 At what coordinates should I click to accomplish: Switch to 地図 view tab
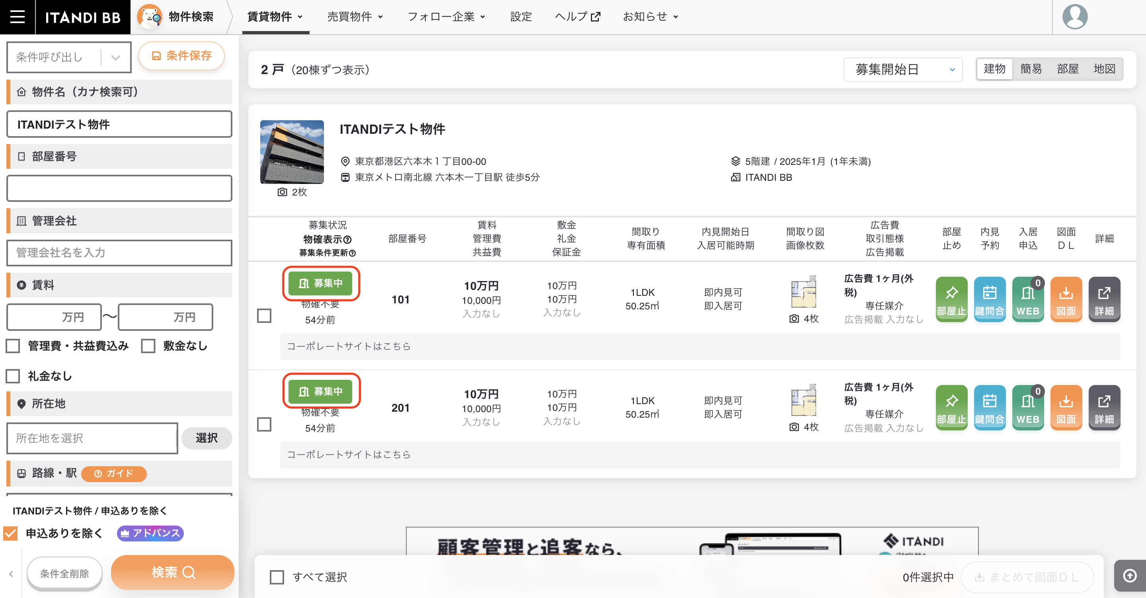tap(1104, 69)
